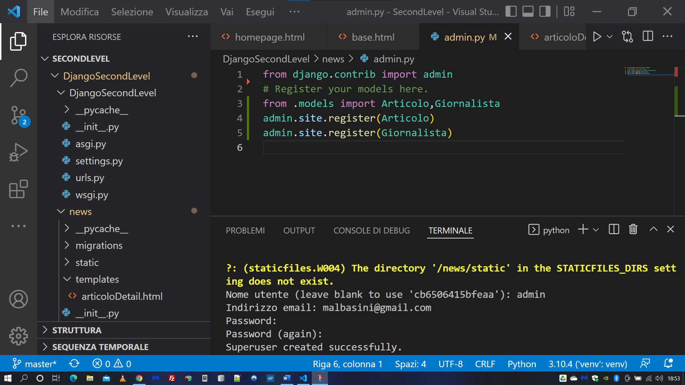Viewport: 685px width, 385px height.
Task: Click the master* branch indicator
Action: click(35, 364)
